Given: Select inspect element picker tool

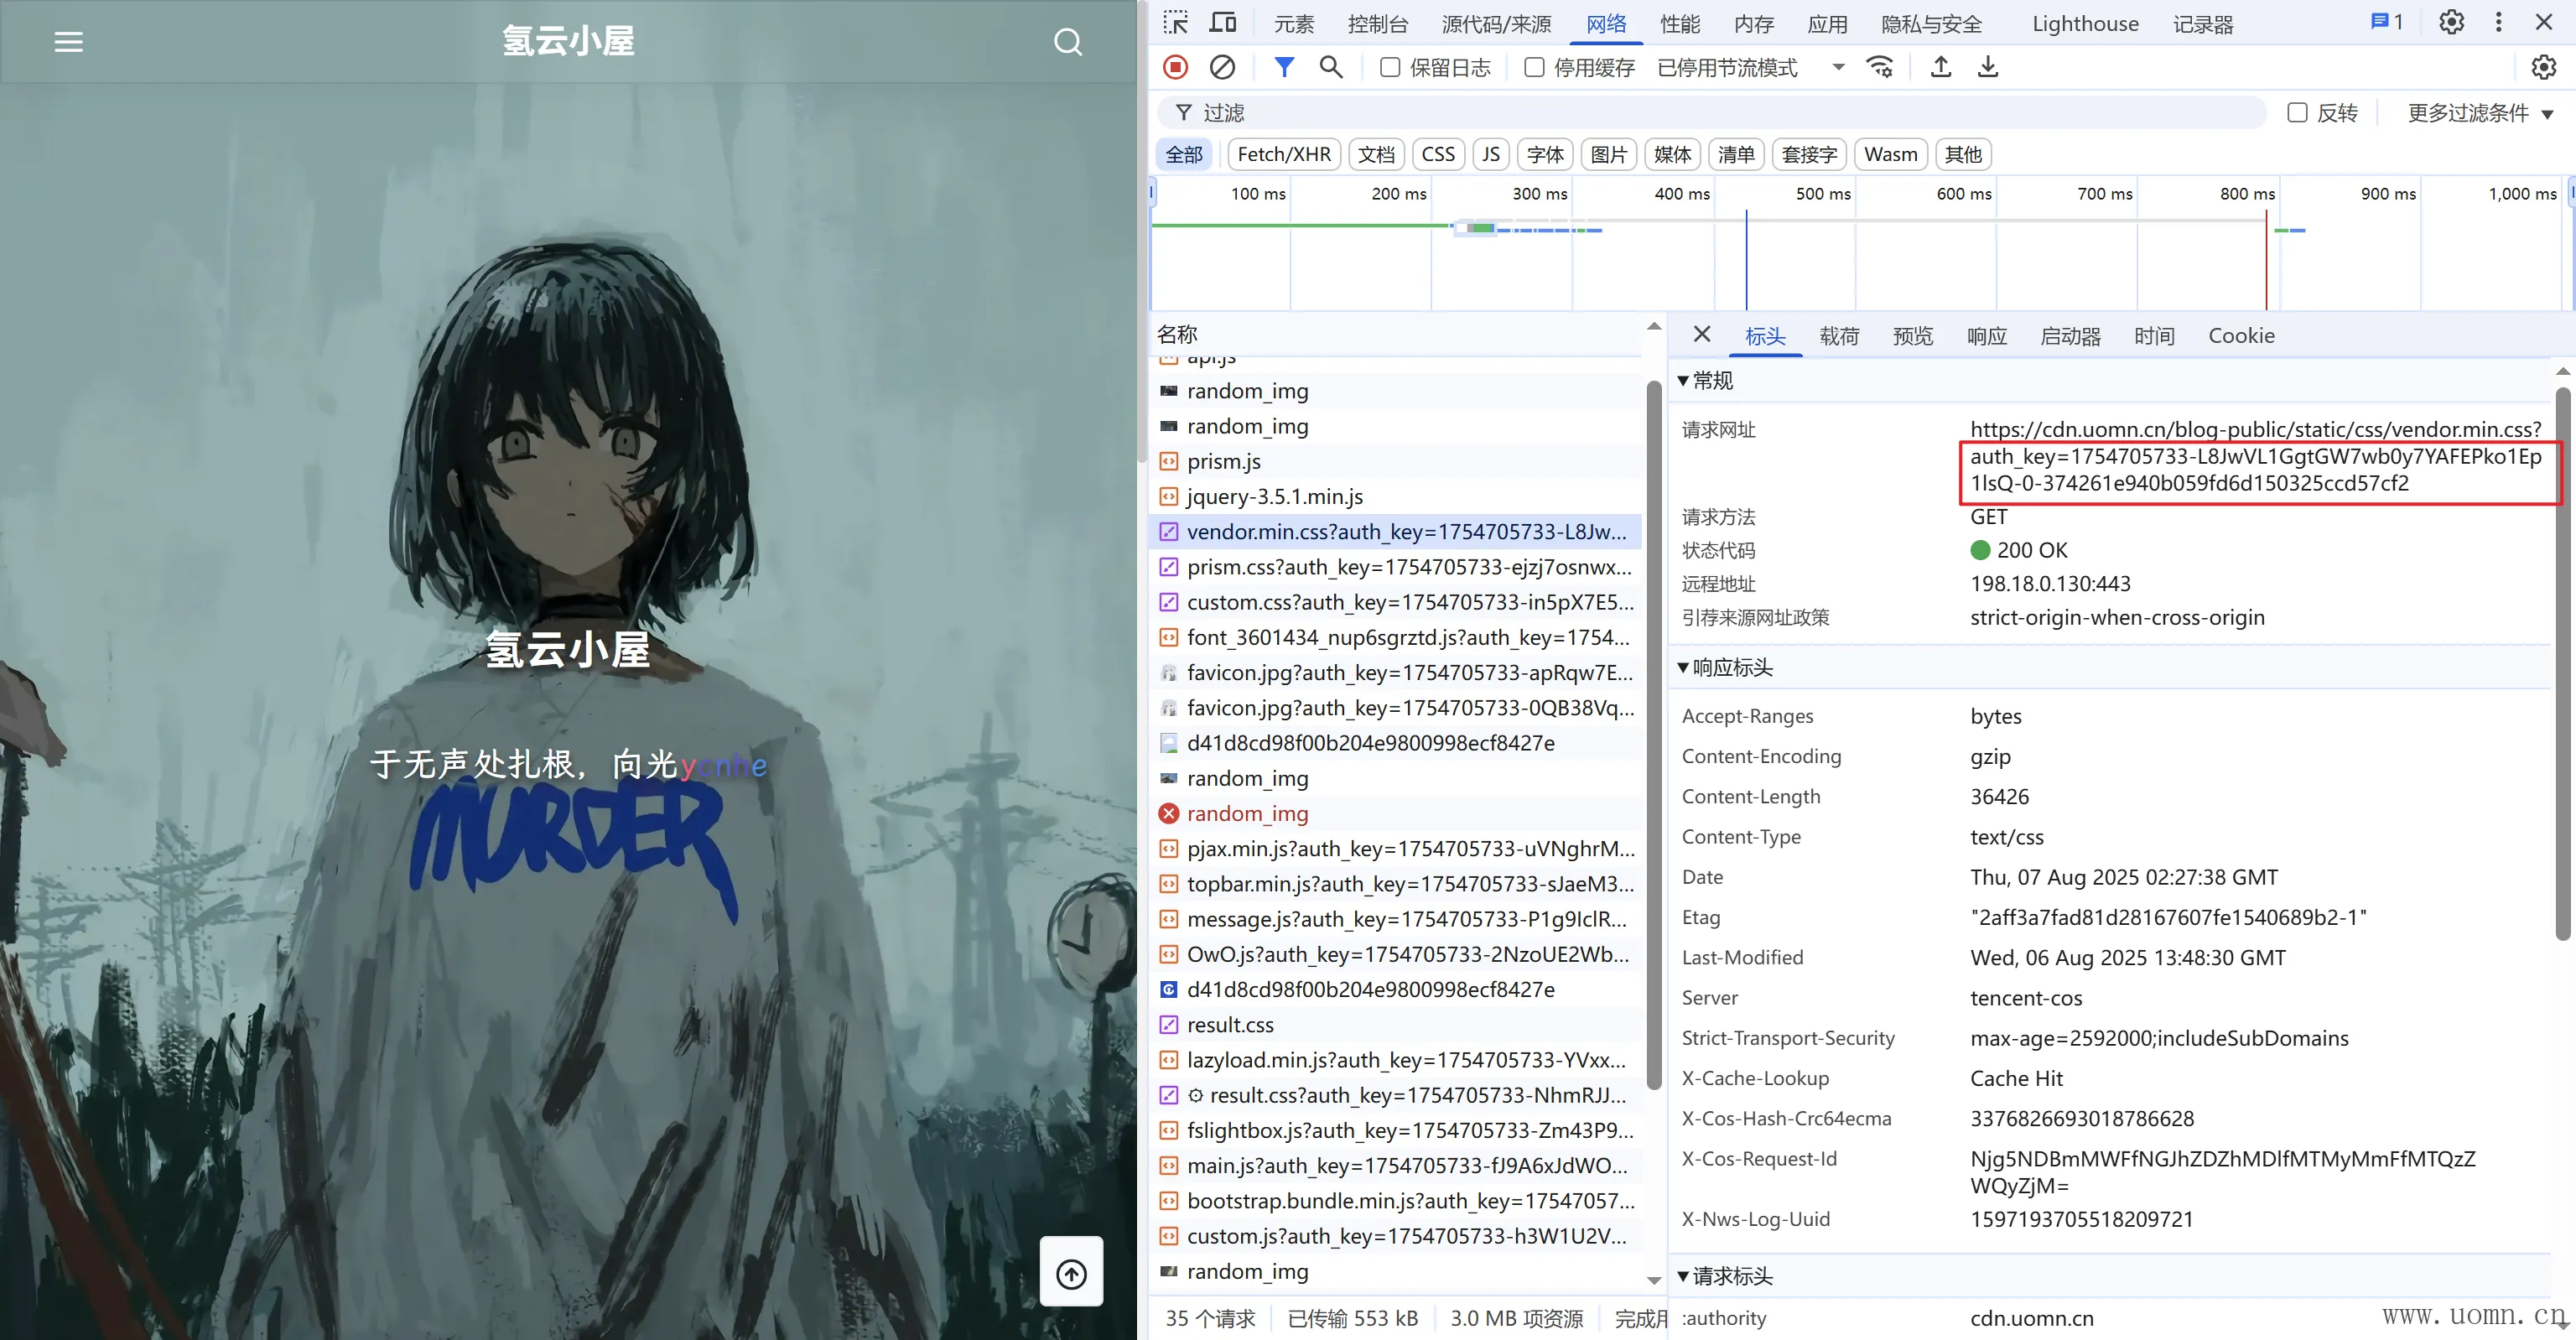Looking at the screenshot, I should [1176, 23].
